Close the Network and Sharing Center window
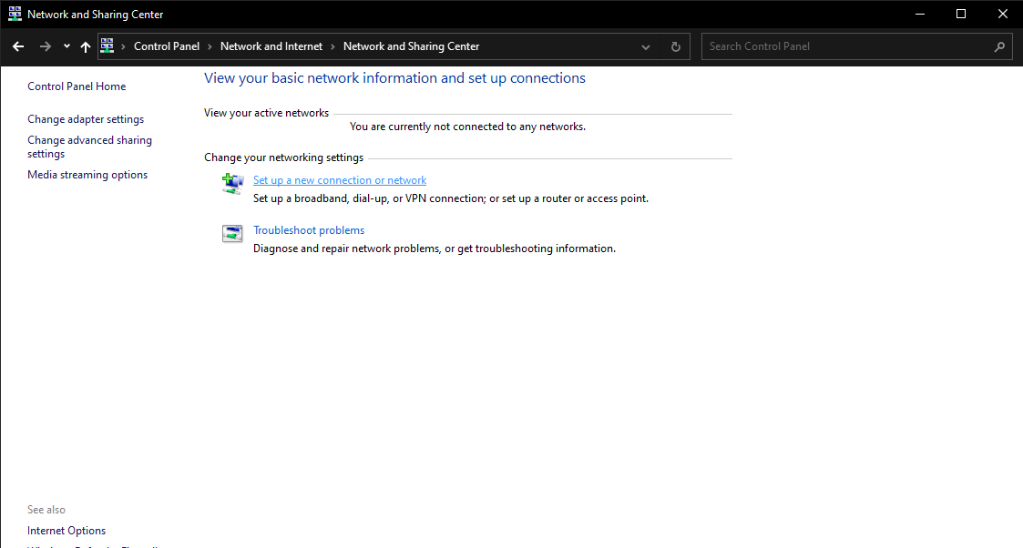This screenshot has width=1023, height=548. 1003,14
